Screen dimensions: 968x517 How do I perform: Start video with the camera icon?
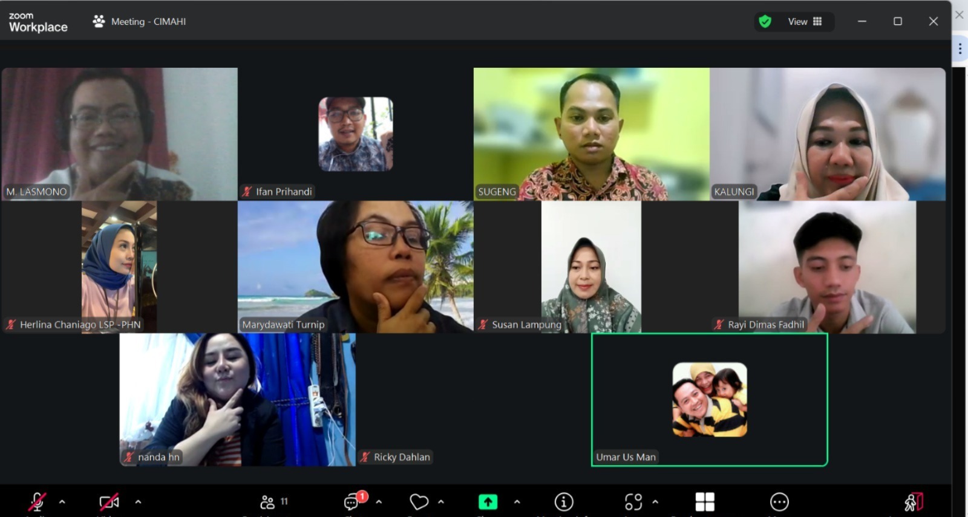[x=109, y=502]
